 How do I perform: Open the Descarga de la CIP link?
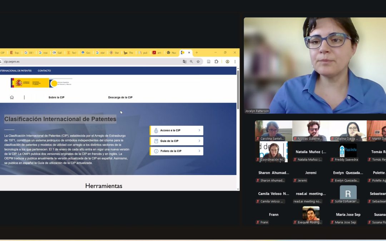pyautogui.click(x=120, y=97)
